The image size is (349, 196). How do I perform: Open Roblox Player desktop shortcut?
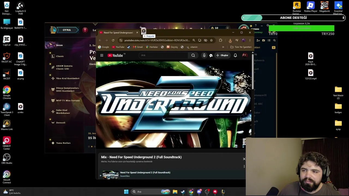311,7
